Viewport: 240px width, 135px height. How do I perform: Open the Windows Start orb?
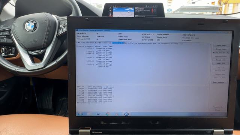80,114
